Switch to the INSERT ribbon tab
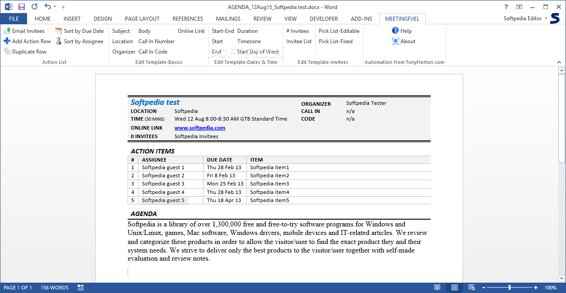 coord(72,19)
